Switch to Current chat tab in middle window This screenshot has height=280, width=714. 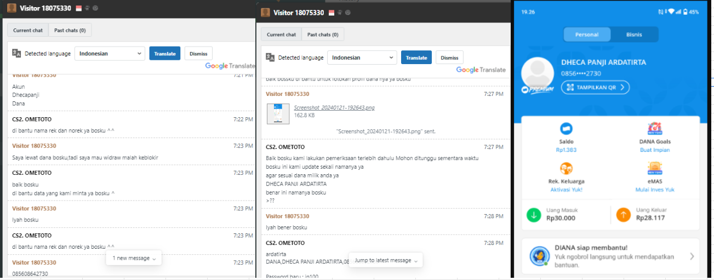[282, 35]
